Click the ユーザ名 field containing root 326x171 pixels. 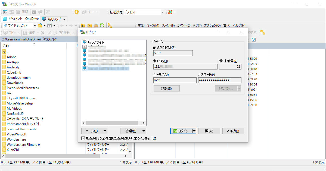click(x=175, y=80)
